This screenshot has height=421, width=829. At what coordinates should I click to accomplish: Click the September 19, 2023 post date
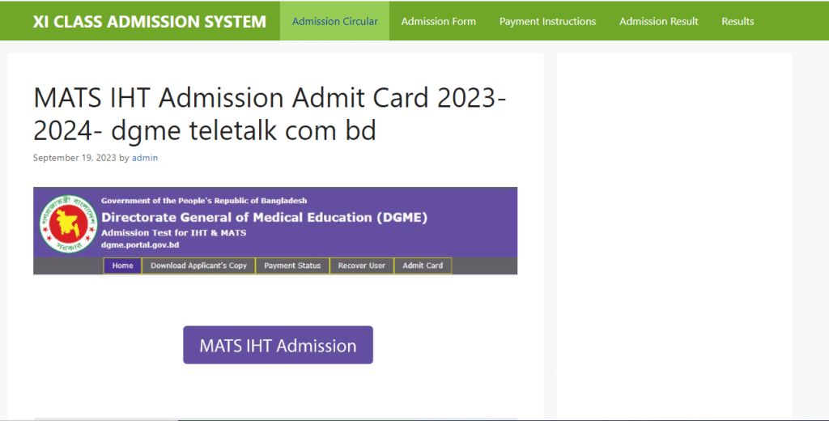tap(74, 158)
